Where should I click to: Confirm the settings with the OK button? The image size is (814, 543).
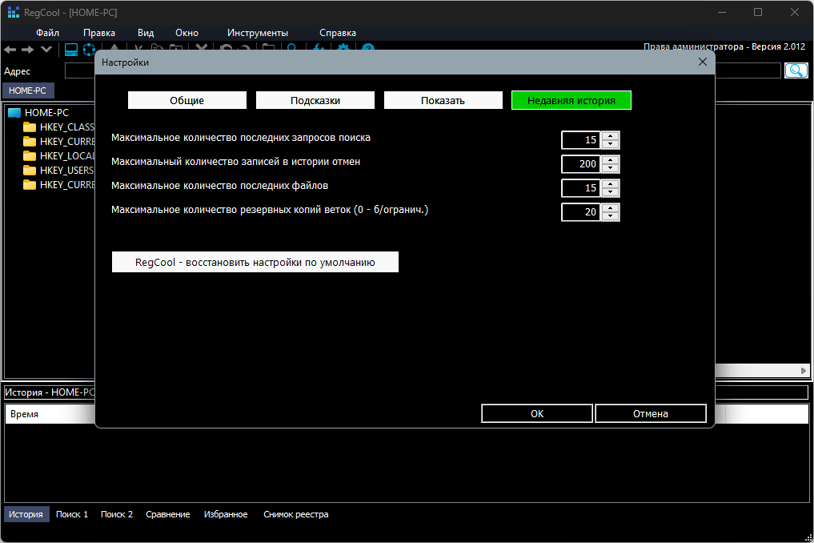click(537, 413)
